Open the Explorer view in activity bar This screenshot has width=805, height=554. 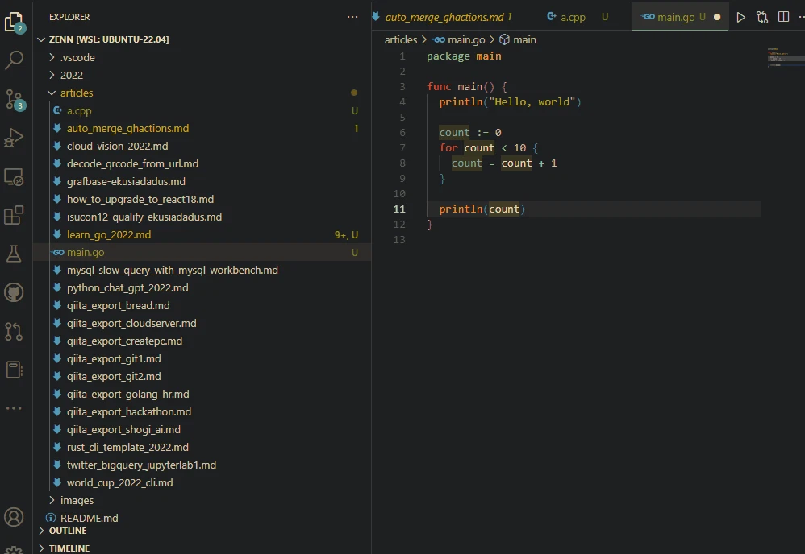(x=15, y=22)
